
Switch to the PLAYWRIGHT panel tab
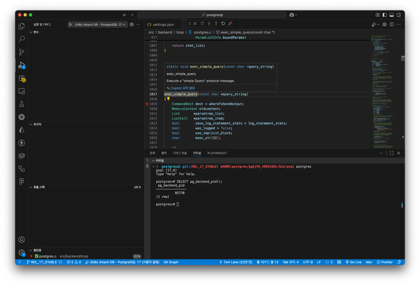217,153
